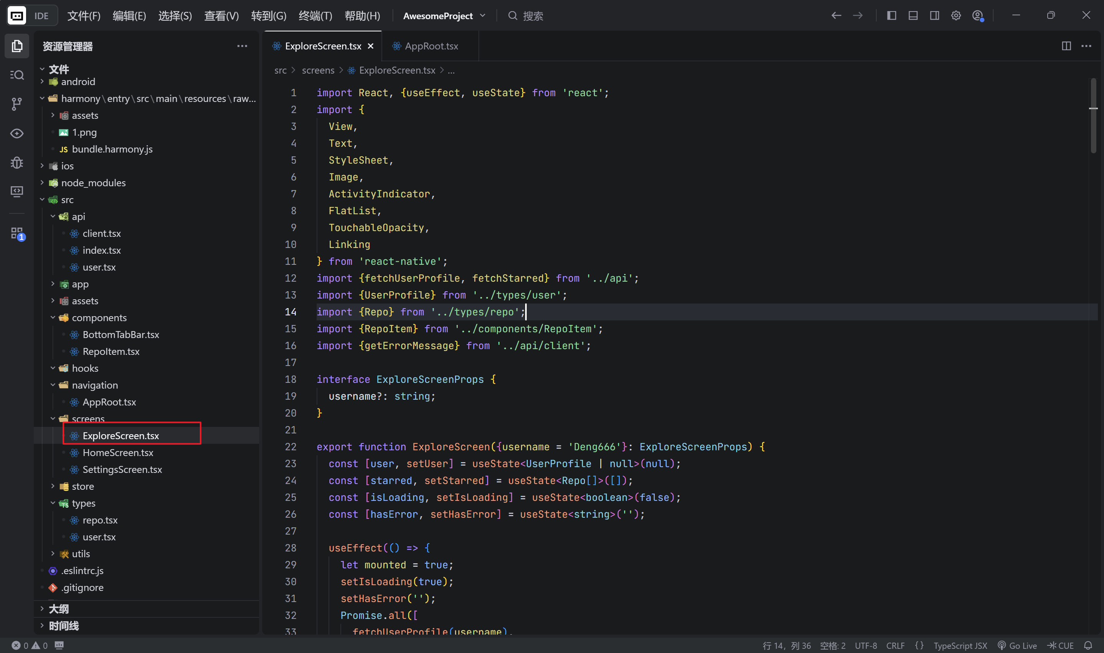Open the AwesomeProject dropdown
Image resolution: width=1104 pixels, height=653 pixels.
[x=444, y=16]
